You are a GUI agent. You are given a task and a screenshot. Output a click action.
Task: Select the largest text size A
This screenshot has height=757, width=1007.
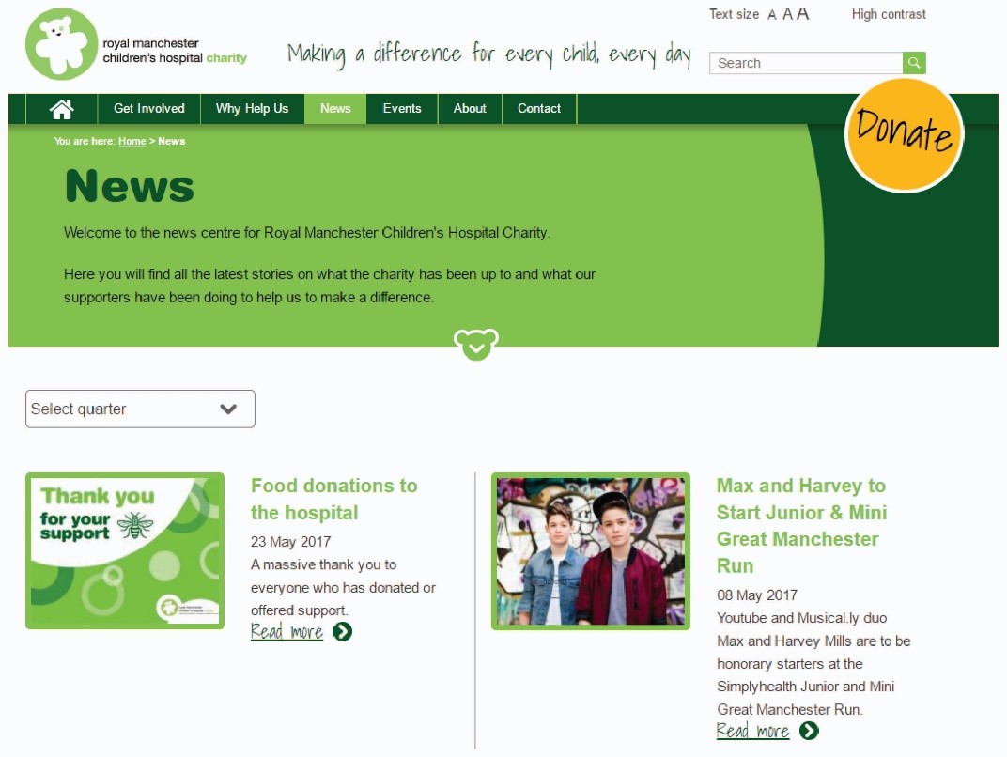click(x=803, y=13)
